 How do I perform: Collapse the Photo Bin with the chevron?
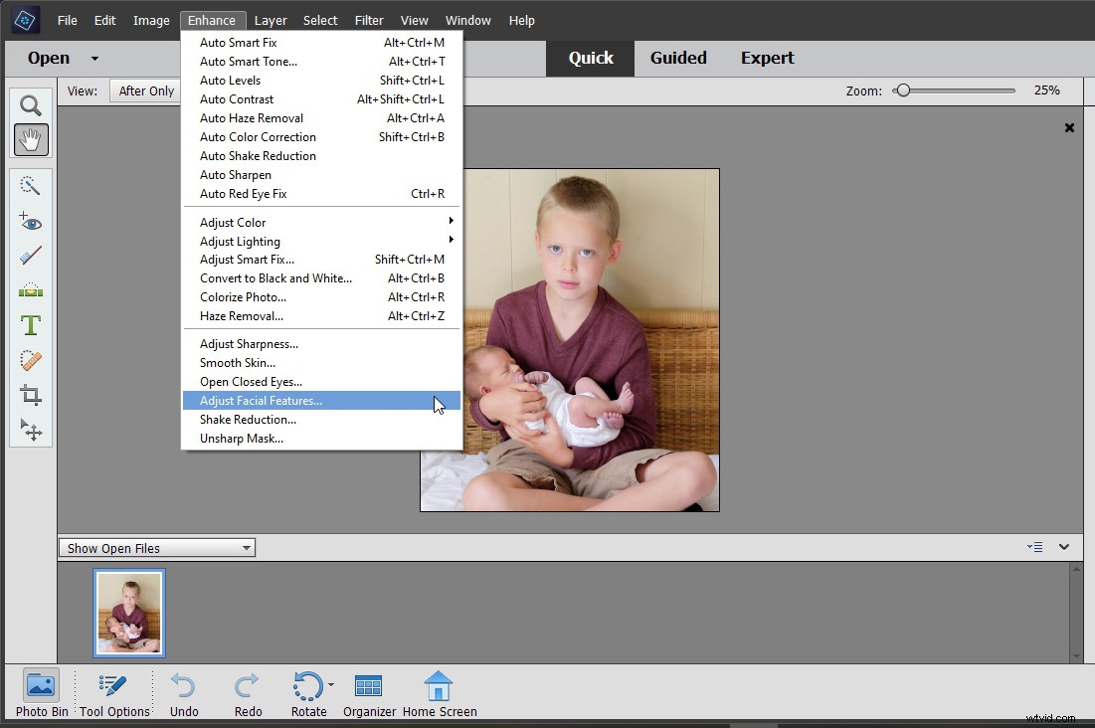pyautogui.click(x=1063, y=547)
